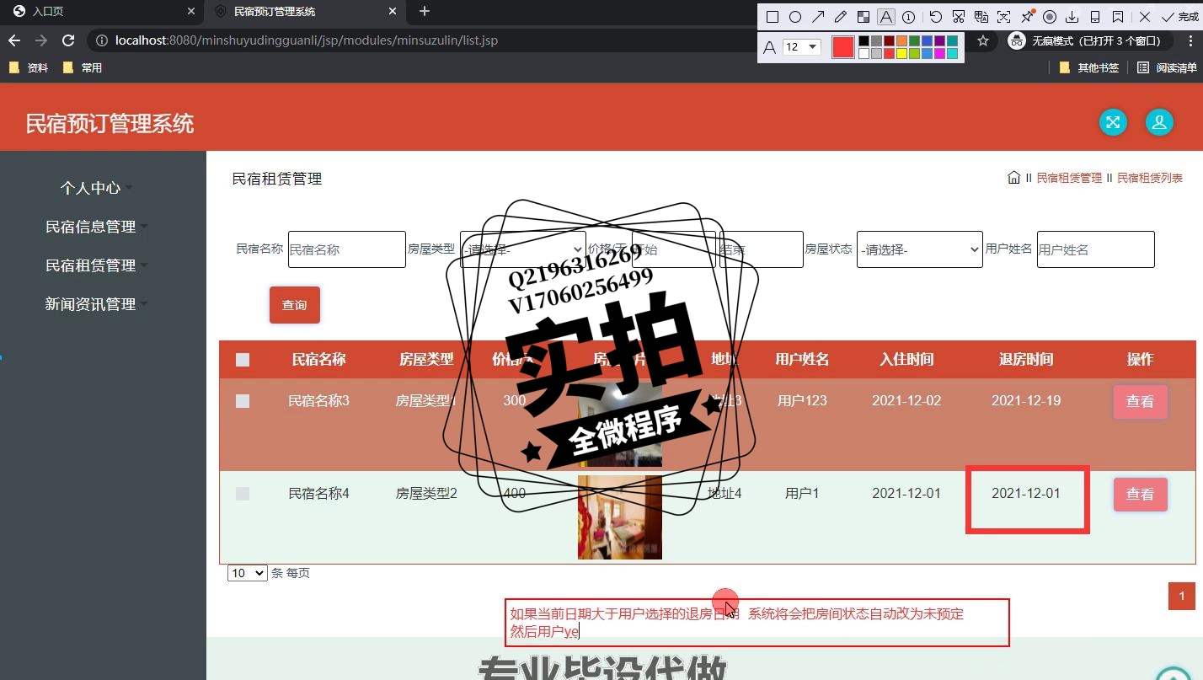
Task: Save the screenshot with download icon
Action: click(1072, 17)
